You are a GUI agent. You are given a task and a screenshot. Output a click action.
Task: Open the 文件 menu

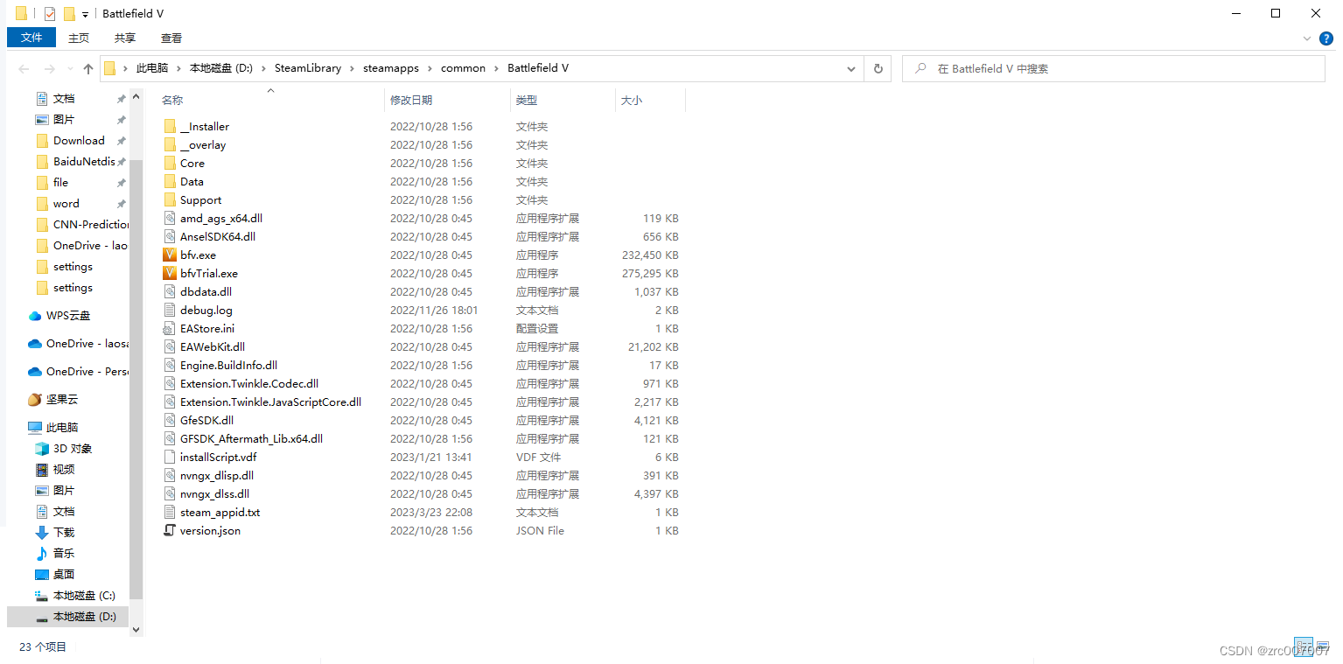point(31,38)
